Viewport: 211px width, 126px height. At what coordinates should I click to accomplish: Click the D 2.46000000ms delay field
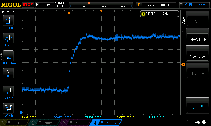pos(156,5)
